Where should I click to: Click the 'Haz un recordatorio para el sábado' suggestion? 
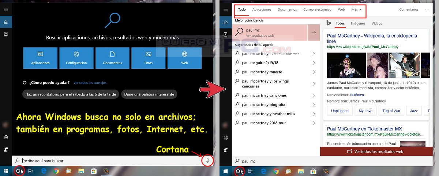tap(71, 94)
